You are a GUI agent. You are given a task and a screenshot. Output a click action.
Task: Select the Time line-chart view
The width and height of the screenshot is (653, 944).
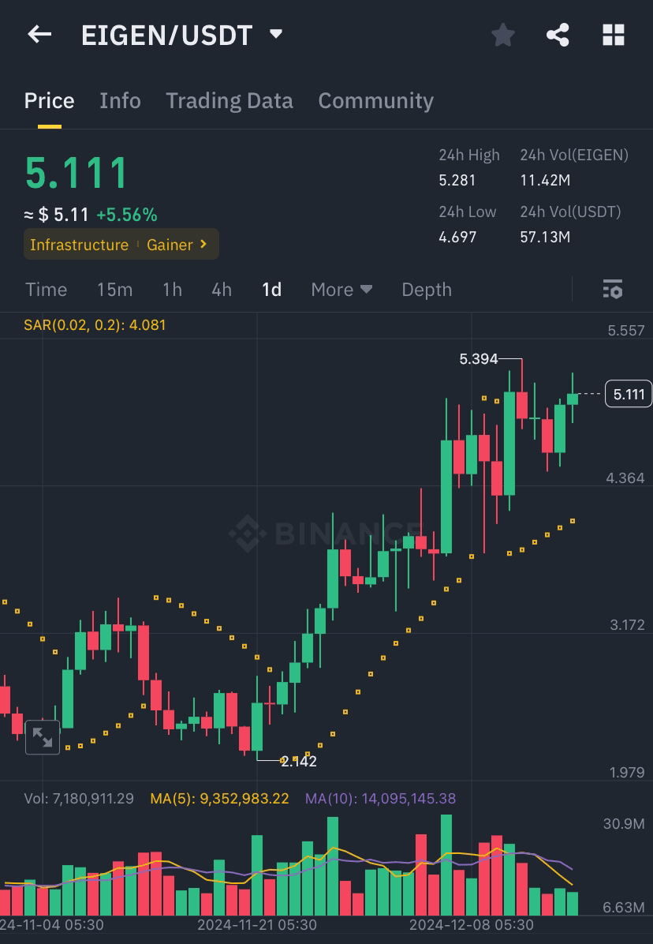click(47, 290)
